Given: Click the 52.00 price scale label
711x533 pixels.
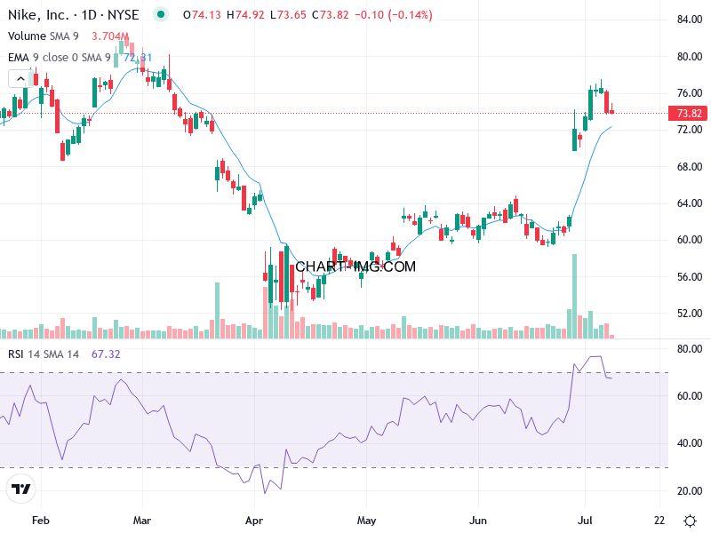Looking at the screenshot, I should tap(690, 314).
